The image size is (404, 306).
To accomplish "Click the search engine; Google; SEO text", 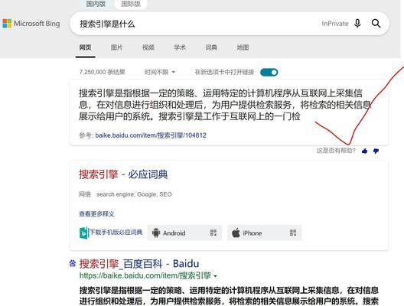I will (x=134, y=194).
